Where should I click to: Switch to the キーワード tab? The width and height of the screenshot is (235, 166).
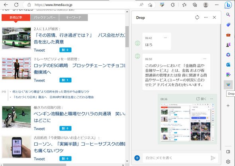click(x=73, y=18)
